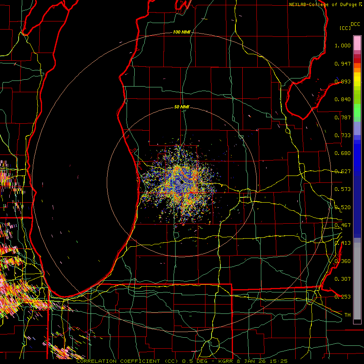
Task: Click the pink top segment of the color bar
Action: [x=357, y=43]
